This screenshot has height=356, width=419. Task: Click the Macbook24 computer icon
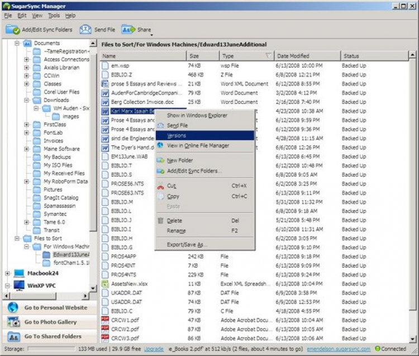[19, 273]
